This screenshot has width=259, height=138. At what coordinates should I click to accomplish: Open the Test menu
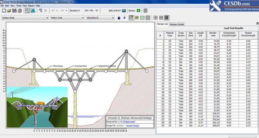(25, 6)
